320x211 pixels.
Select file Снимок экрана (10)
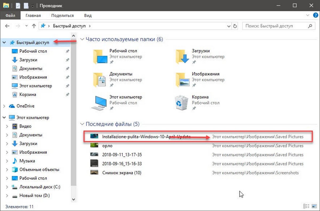click(122, 173)
